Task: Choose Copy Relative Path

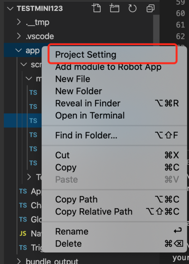Action: (x=94, y=212)
